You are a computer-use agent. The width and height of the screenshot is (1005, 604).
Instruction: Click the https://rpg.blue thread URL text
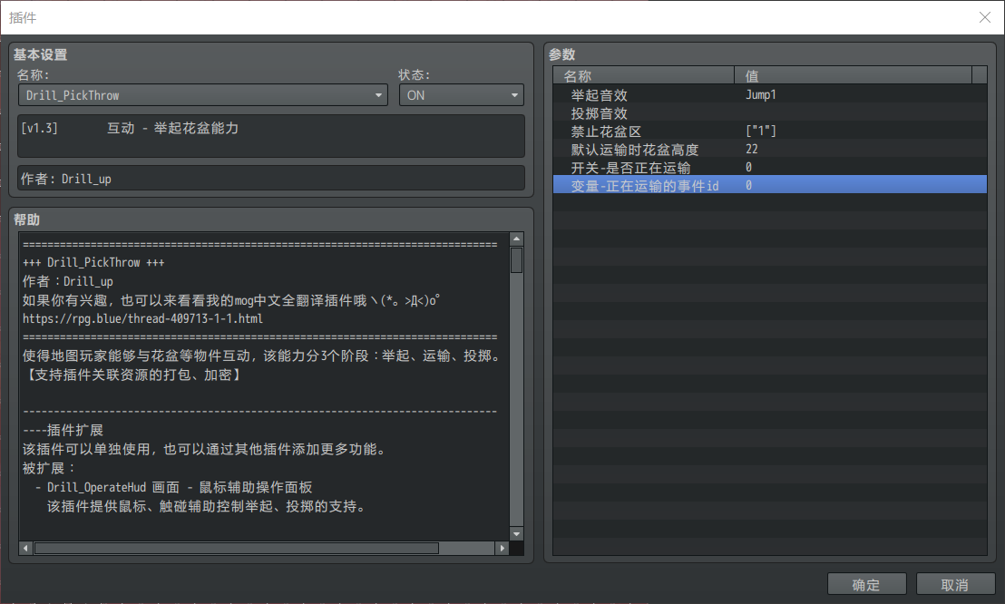(x=143, y=318)
